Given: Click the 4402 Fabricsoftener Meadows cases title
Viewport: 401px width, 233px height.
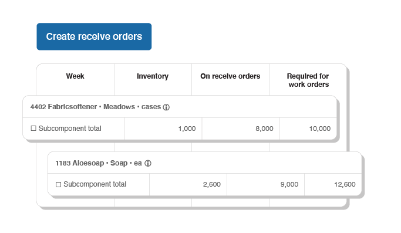Looking at the screenshot, I should coord(96,107).
